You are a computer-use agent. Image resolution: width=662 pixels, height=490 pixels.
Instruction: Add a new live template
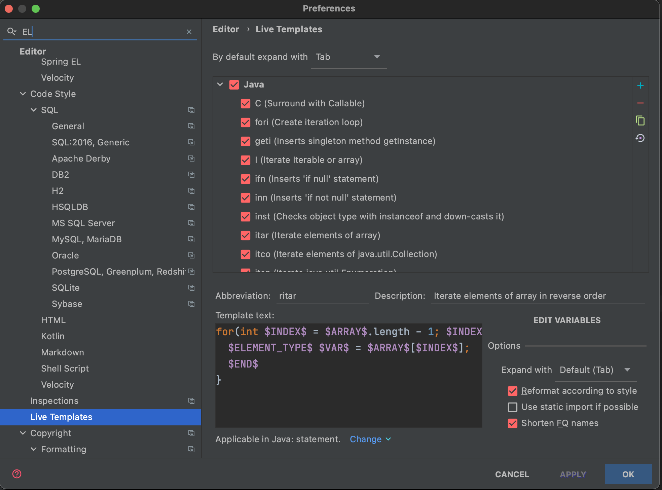(x=640, y=85)
